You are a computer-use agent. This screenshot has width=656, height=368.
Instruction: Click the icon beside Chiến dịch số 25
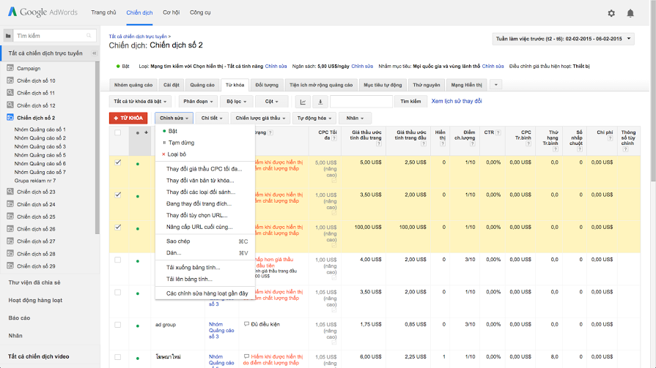[10, 217]
